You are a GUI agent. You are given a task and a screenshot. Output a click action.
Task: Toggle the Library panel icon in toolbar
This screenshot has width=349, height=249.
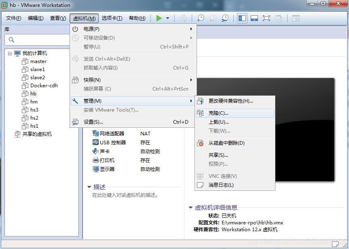(242, 18)
